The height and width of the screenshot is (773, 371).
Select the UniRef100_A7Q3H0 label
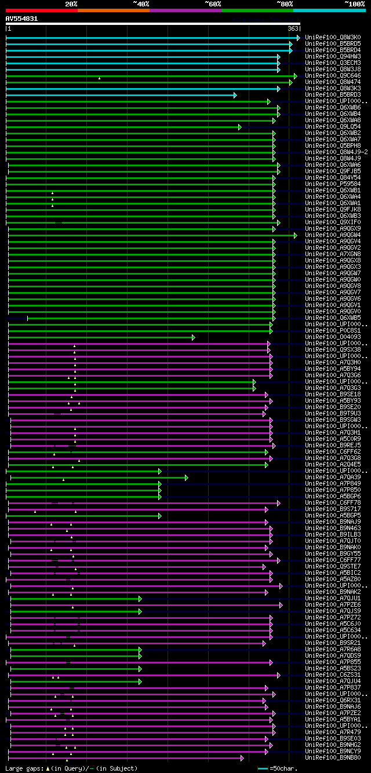(333, 362)
